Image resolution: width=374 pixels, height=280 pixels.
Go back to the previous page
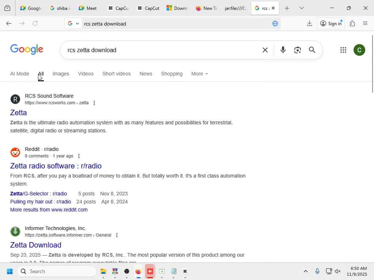point(9,23)
